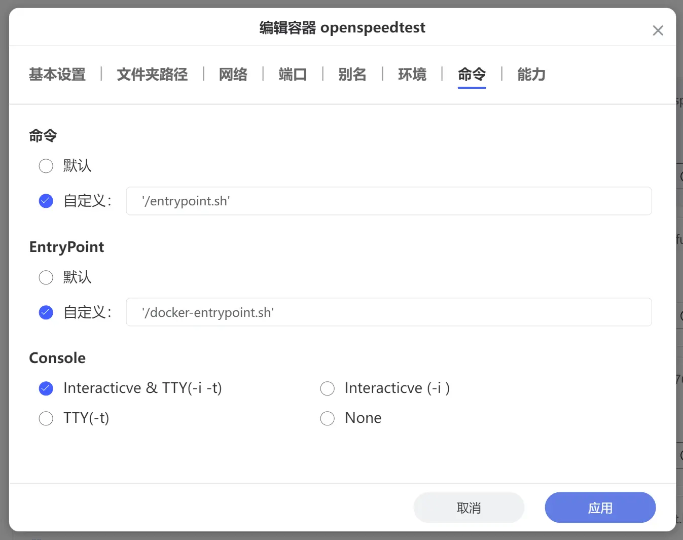The height and width of the screenshot is (540, 683).
Task: Choose 默认 radio under EntryPoint
Action: (46, 277)
